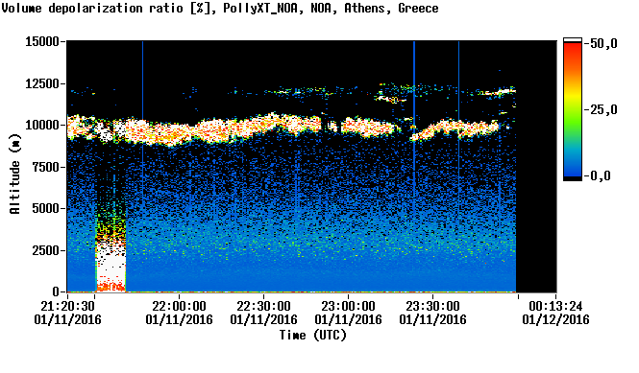Click the 12500 altitude axis label
639x373 pixels.
[42, 83]
